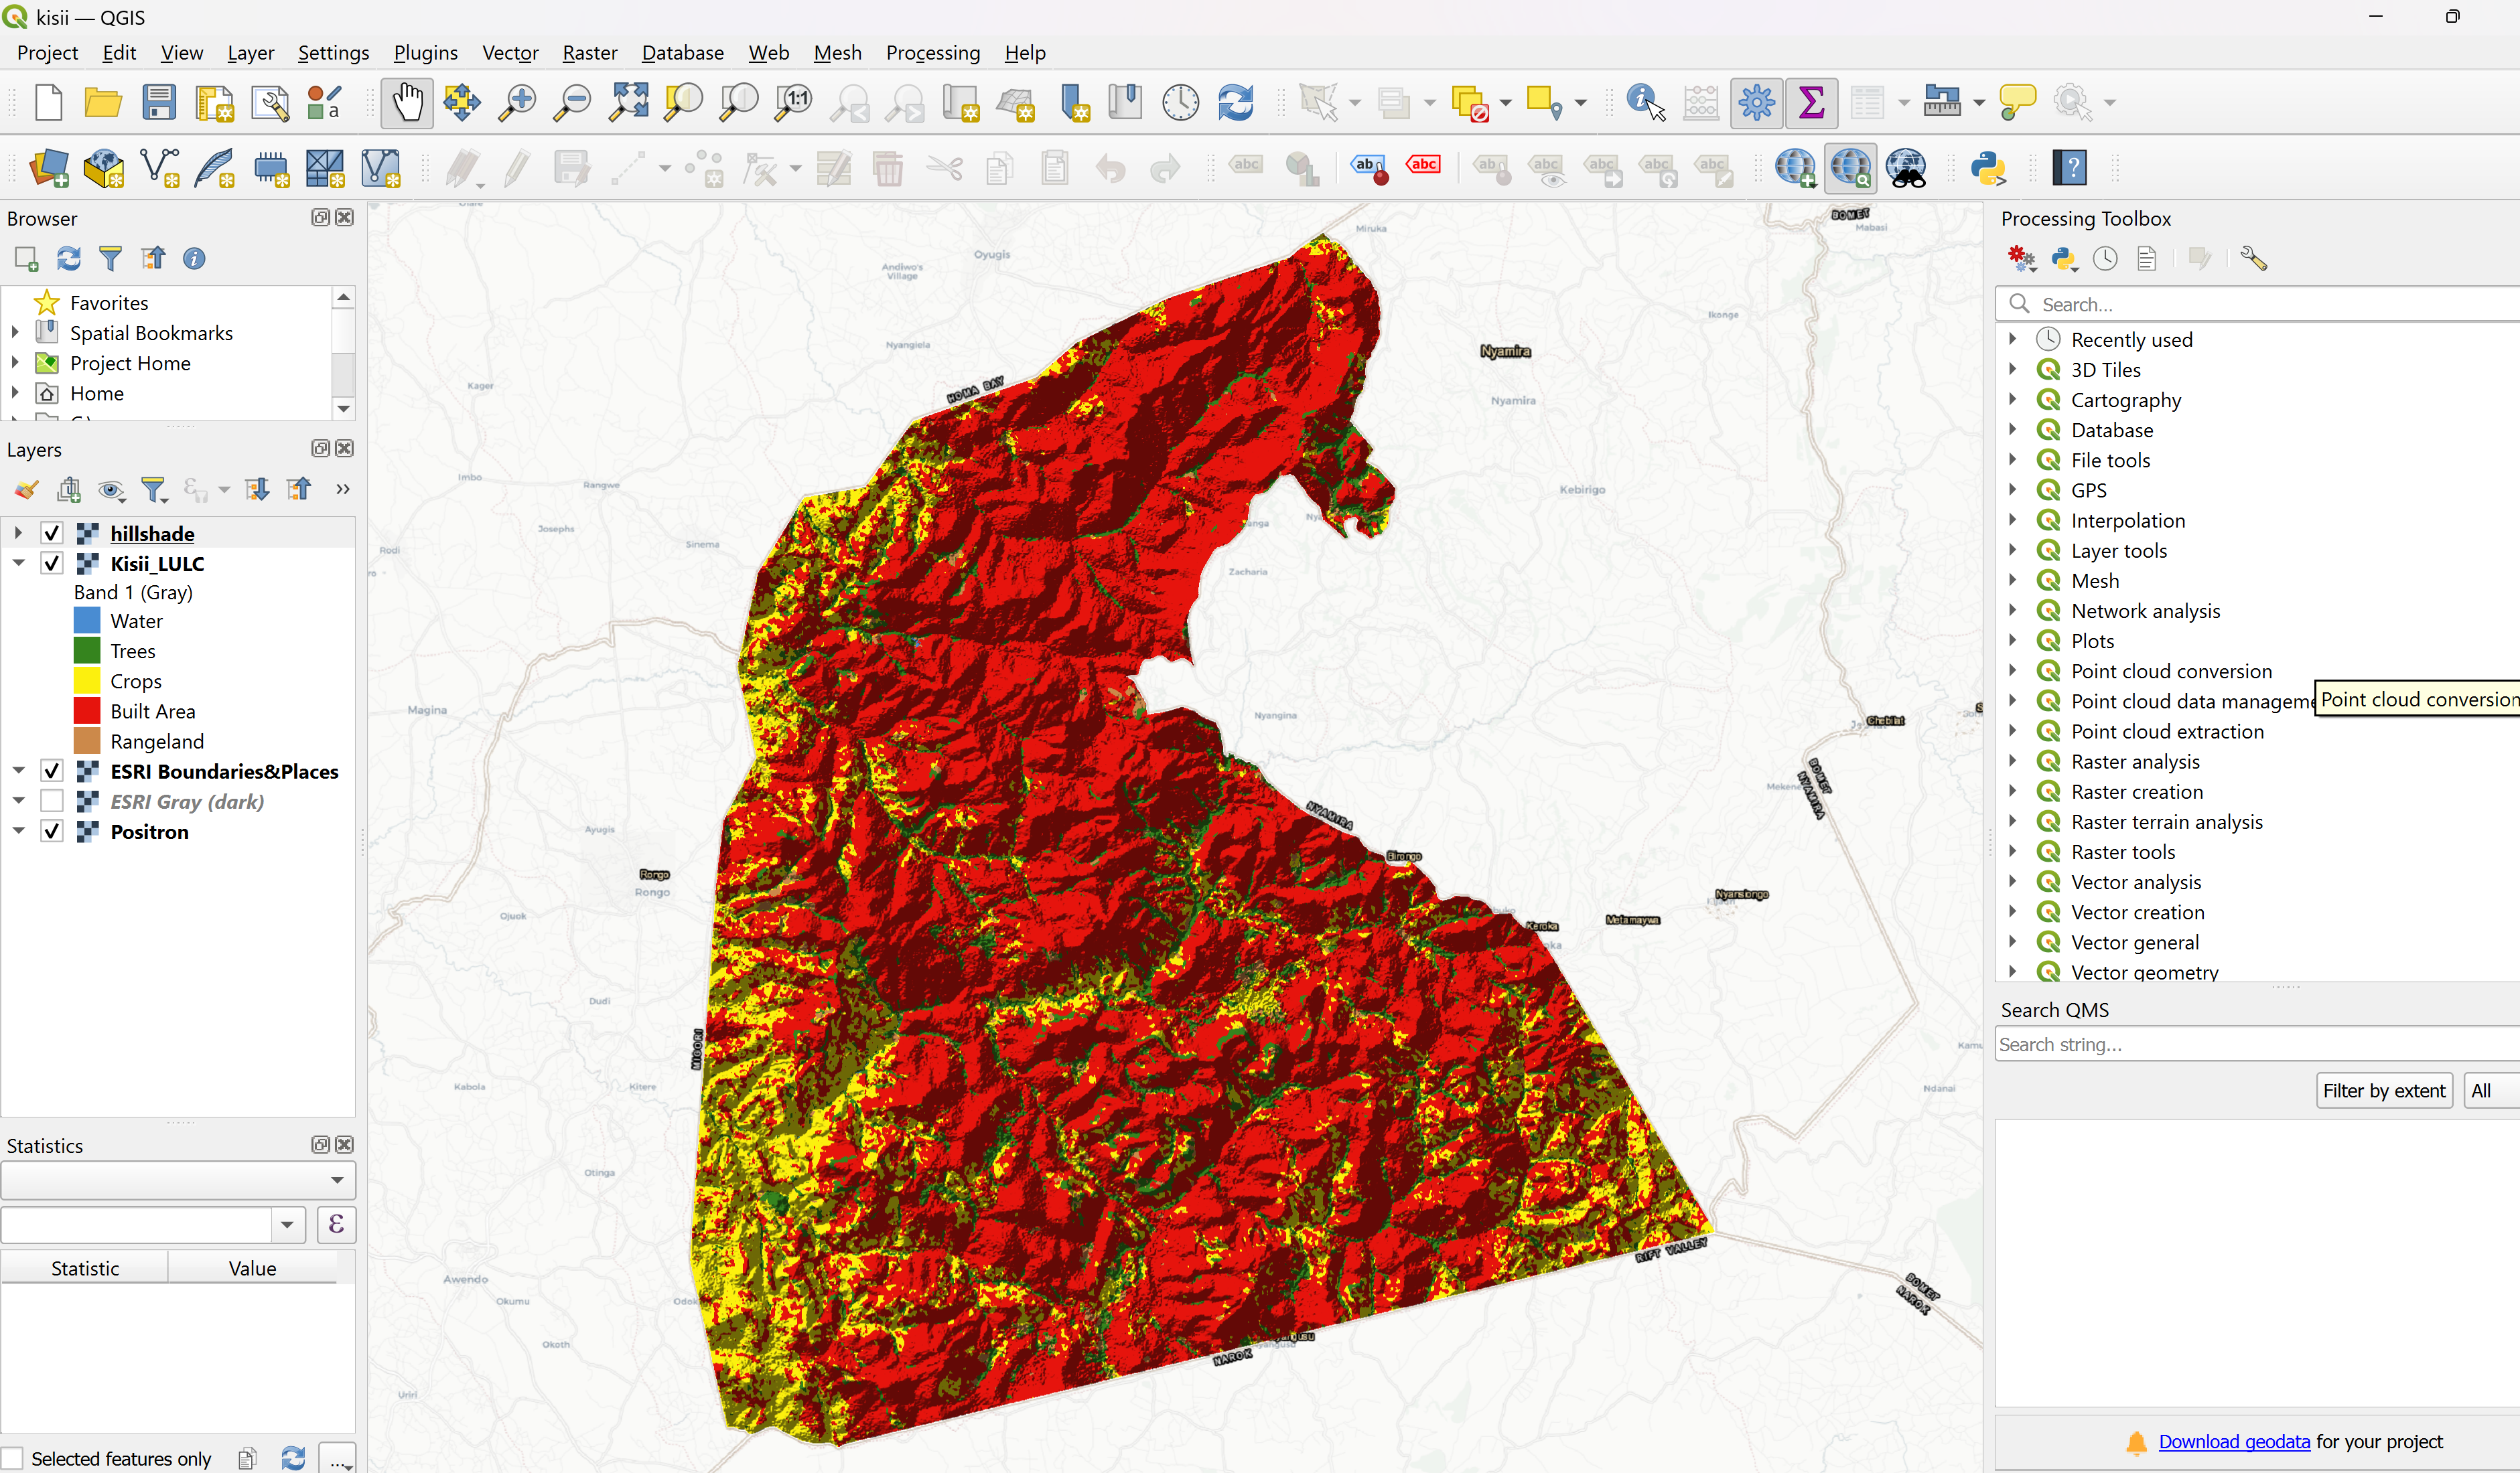Click the yellow Crops color swatch
Viewport: 2520px width, 1473px height.
pyautogui.click(x=87, y=680)
